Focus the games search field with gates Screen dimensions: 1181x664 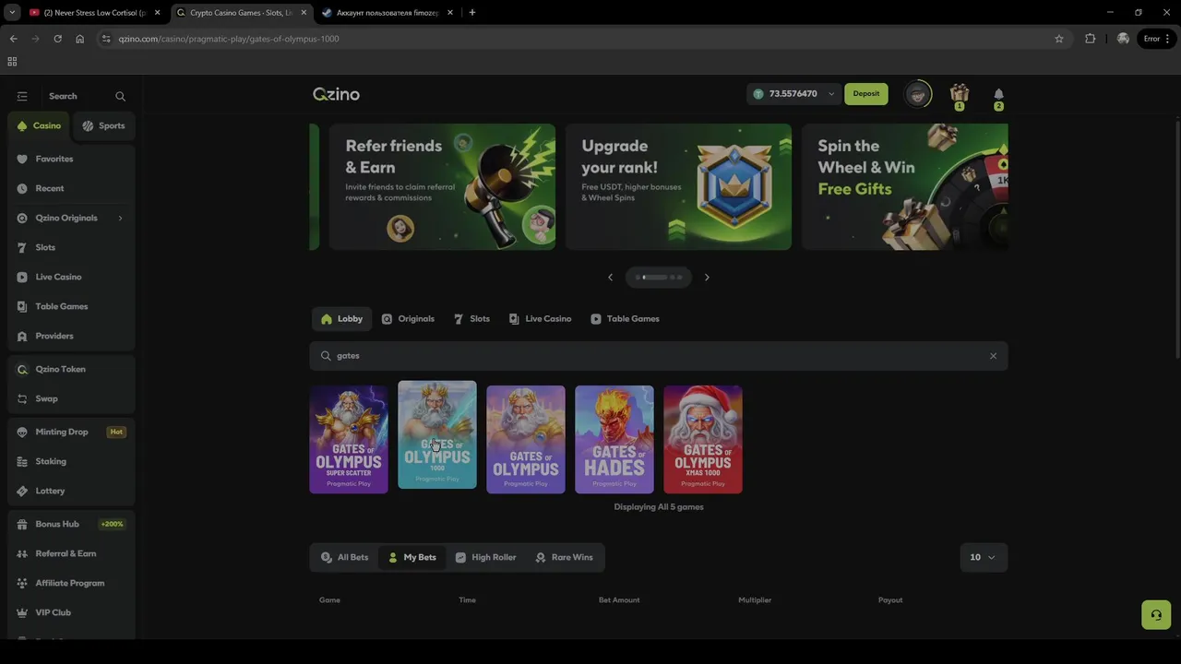(658, 356)
